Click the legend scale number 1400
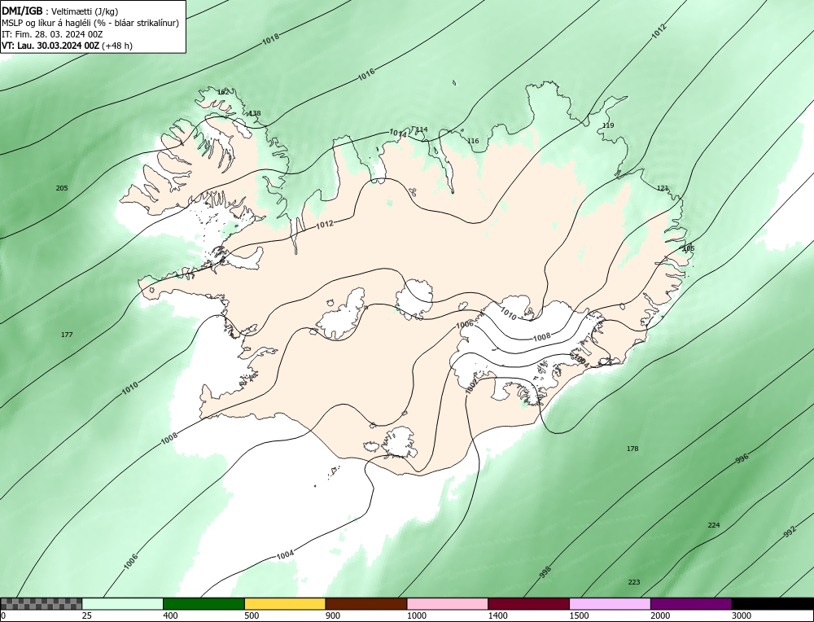Image resolution: width=814 pixels, height=622 pixels. pyautogui.click(x=498, y=615)
